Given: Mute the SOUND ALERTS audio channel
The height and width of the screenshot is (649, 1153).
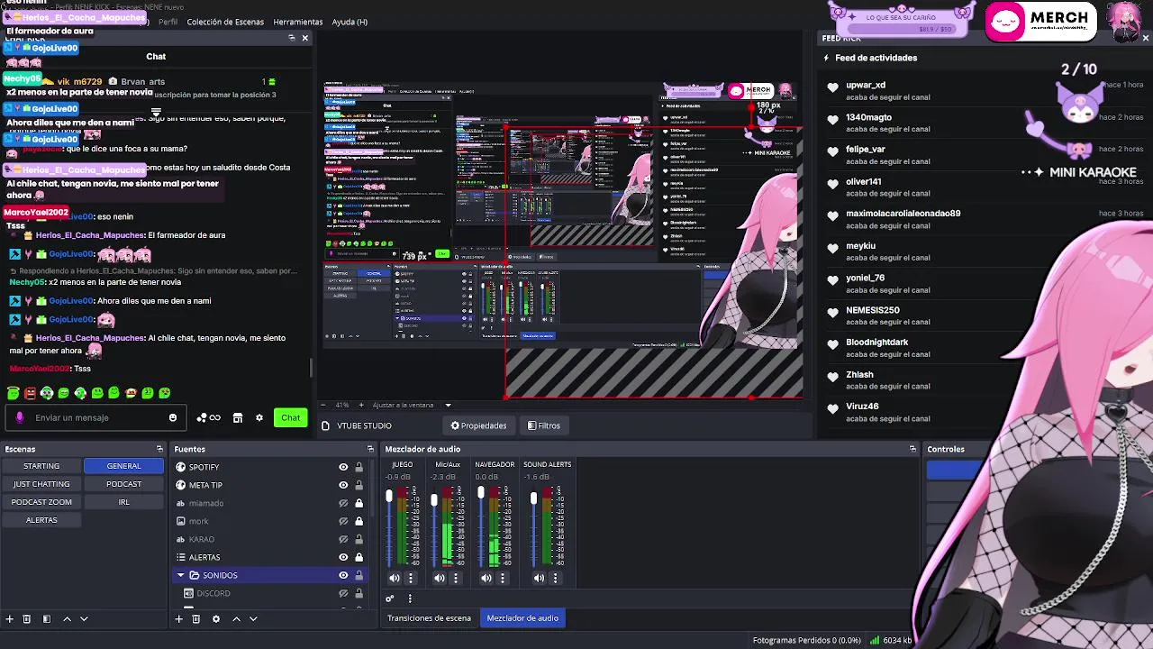Looking at the screenshot, I should pos(539,578).
